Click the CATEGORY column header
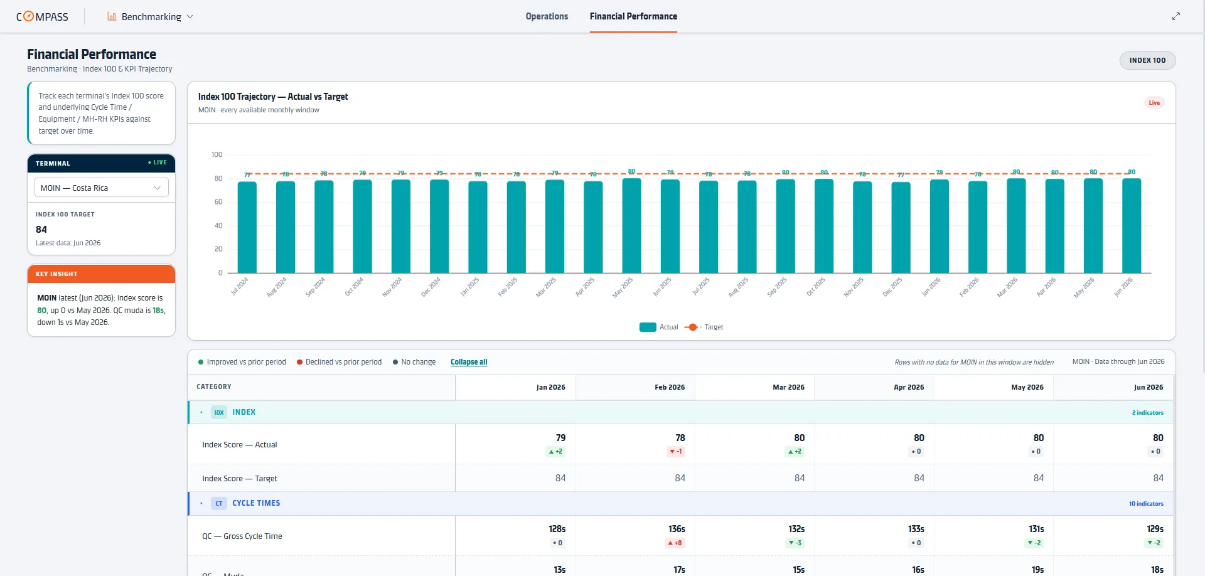 coord(214,387)
